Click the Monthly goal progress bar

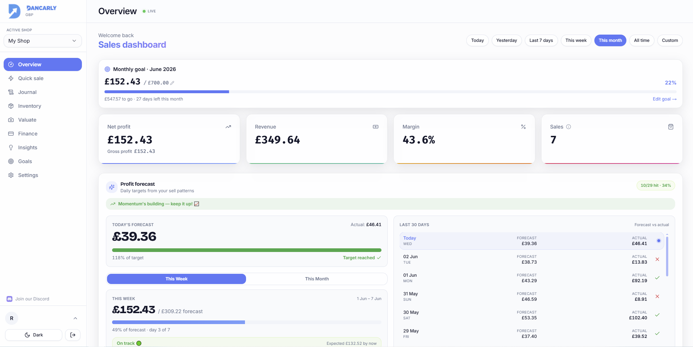tap(391, 92)
